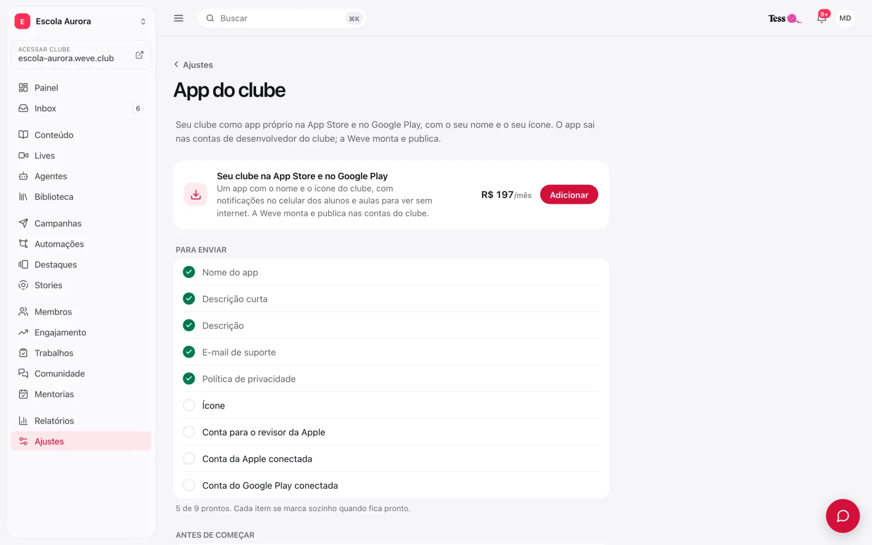Select the Política de privacidade row

coord(391,379)
